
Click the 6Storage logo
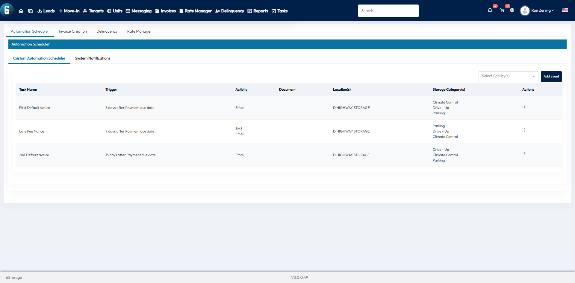tap(7, 10)
